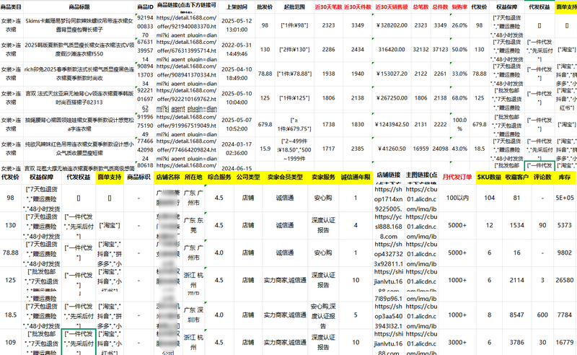
Task: Select the sales cell ¥41260.50
Action: click(x=392, y=149)
